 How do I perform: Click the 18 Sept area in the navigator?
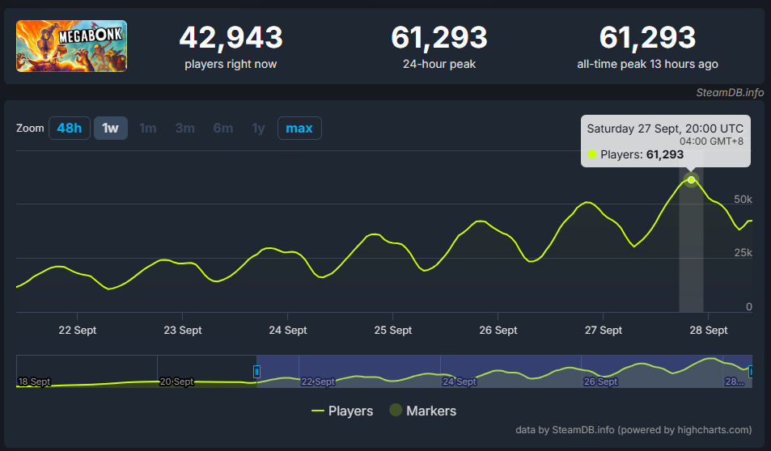[34, 381]
